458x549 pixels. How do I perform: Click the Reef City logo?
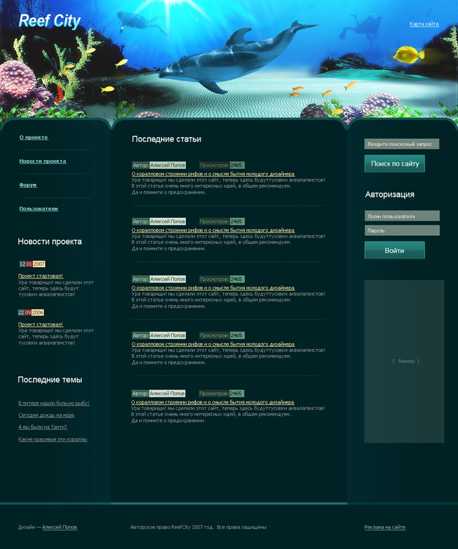pos(49,21)
